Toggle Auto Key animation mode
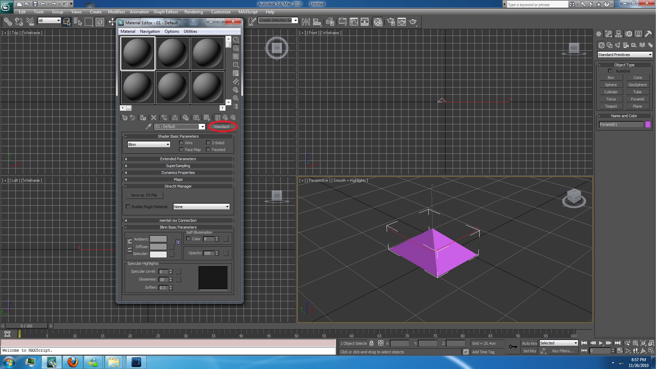 529,343
